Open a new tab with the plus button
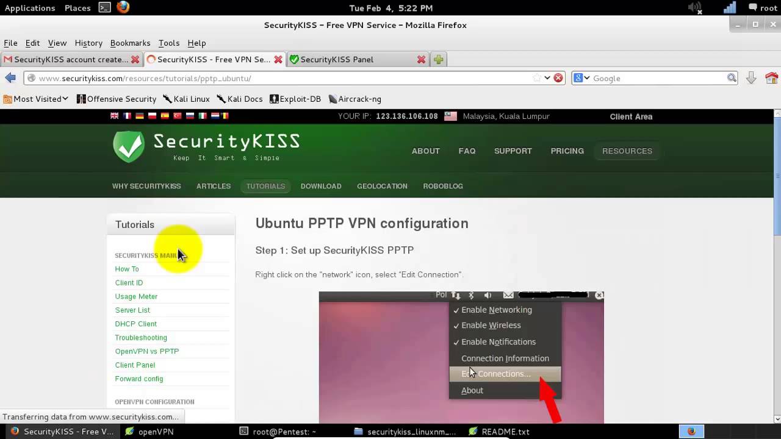This screenshot has height=439, width=781. coord(438,59)
